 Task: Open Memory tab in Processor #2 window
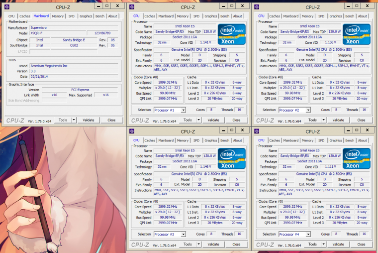307,16
